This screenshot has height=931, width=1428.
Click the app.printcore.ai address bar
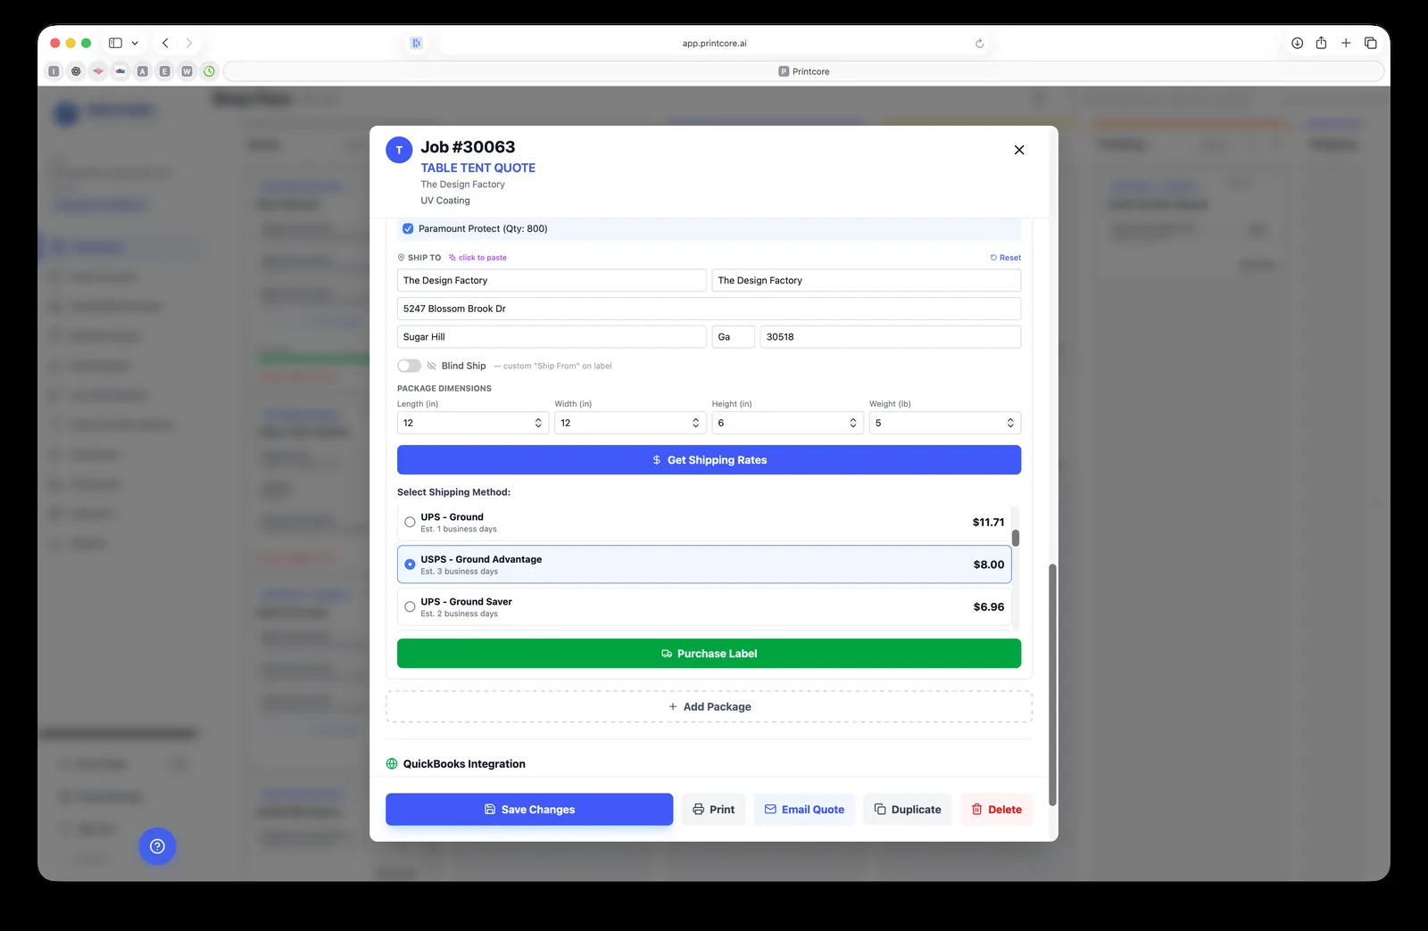point(714,43)
